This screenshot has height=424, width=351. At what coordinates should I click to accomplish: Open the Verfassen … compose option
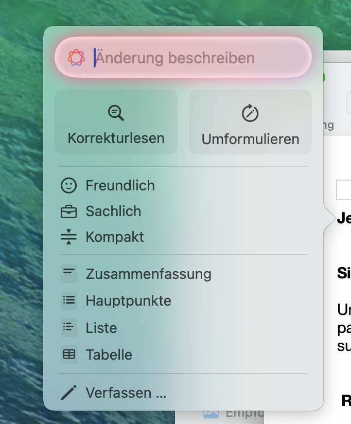(x=183, y=393)
